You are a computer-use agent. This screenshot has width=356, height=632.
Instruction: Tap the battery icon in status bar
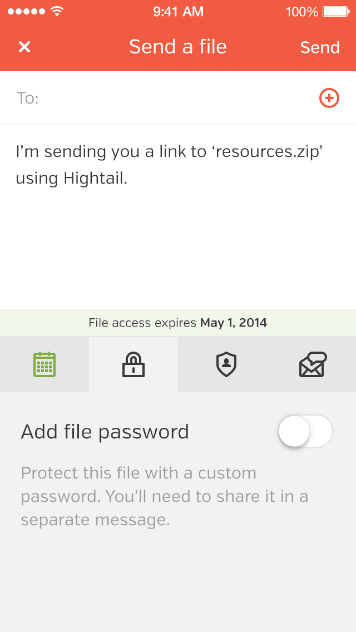tap(335, 11)
